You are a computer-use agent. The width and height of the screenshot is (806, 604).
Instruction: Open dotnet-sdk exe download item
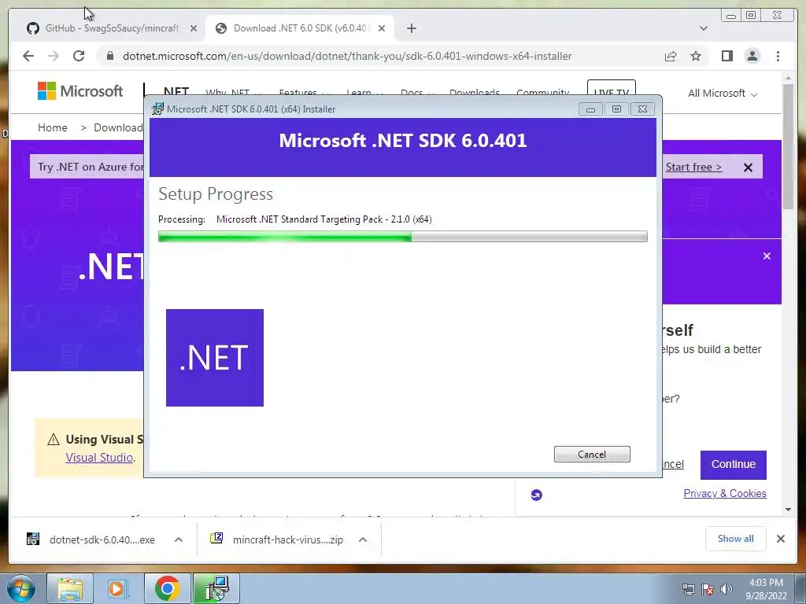(91, 540)
